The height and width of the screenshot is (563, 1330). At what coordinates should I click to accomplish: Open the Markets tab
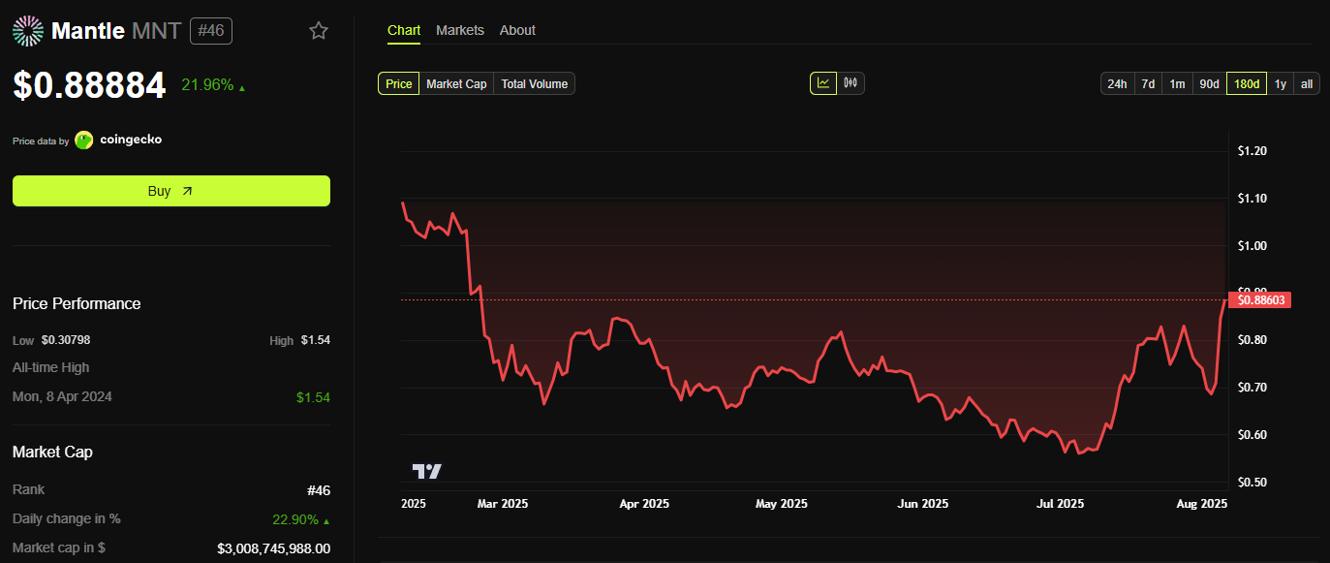click(x=459, y=30)
